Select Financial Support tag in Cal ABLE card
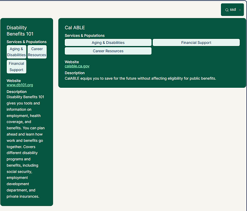The width and height of the screenshot is (247, 211). point(196,43)
